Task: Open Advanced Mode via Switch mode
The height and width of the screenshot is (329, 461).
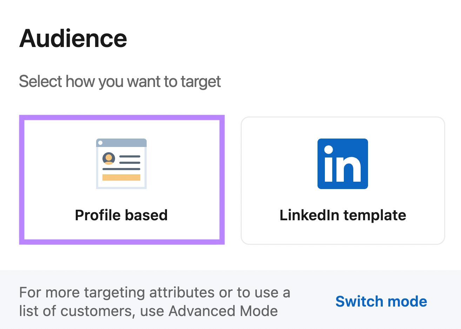Action: (x=381, y=301)
